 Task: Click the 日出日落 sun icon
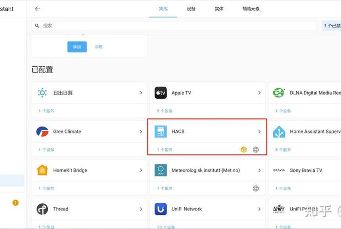[x=42, y=93]
